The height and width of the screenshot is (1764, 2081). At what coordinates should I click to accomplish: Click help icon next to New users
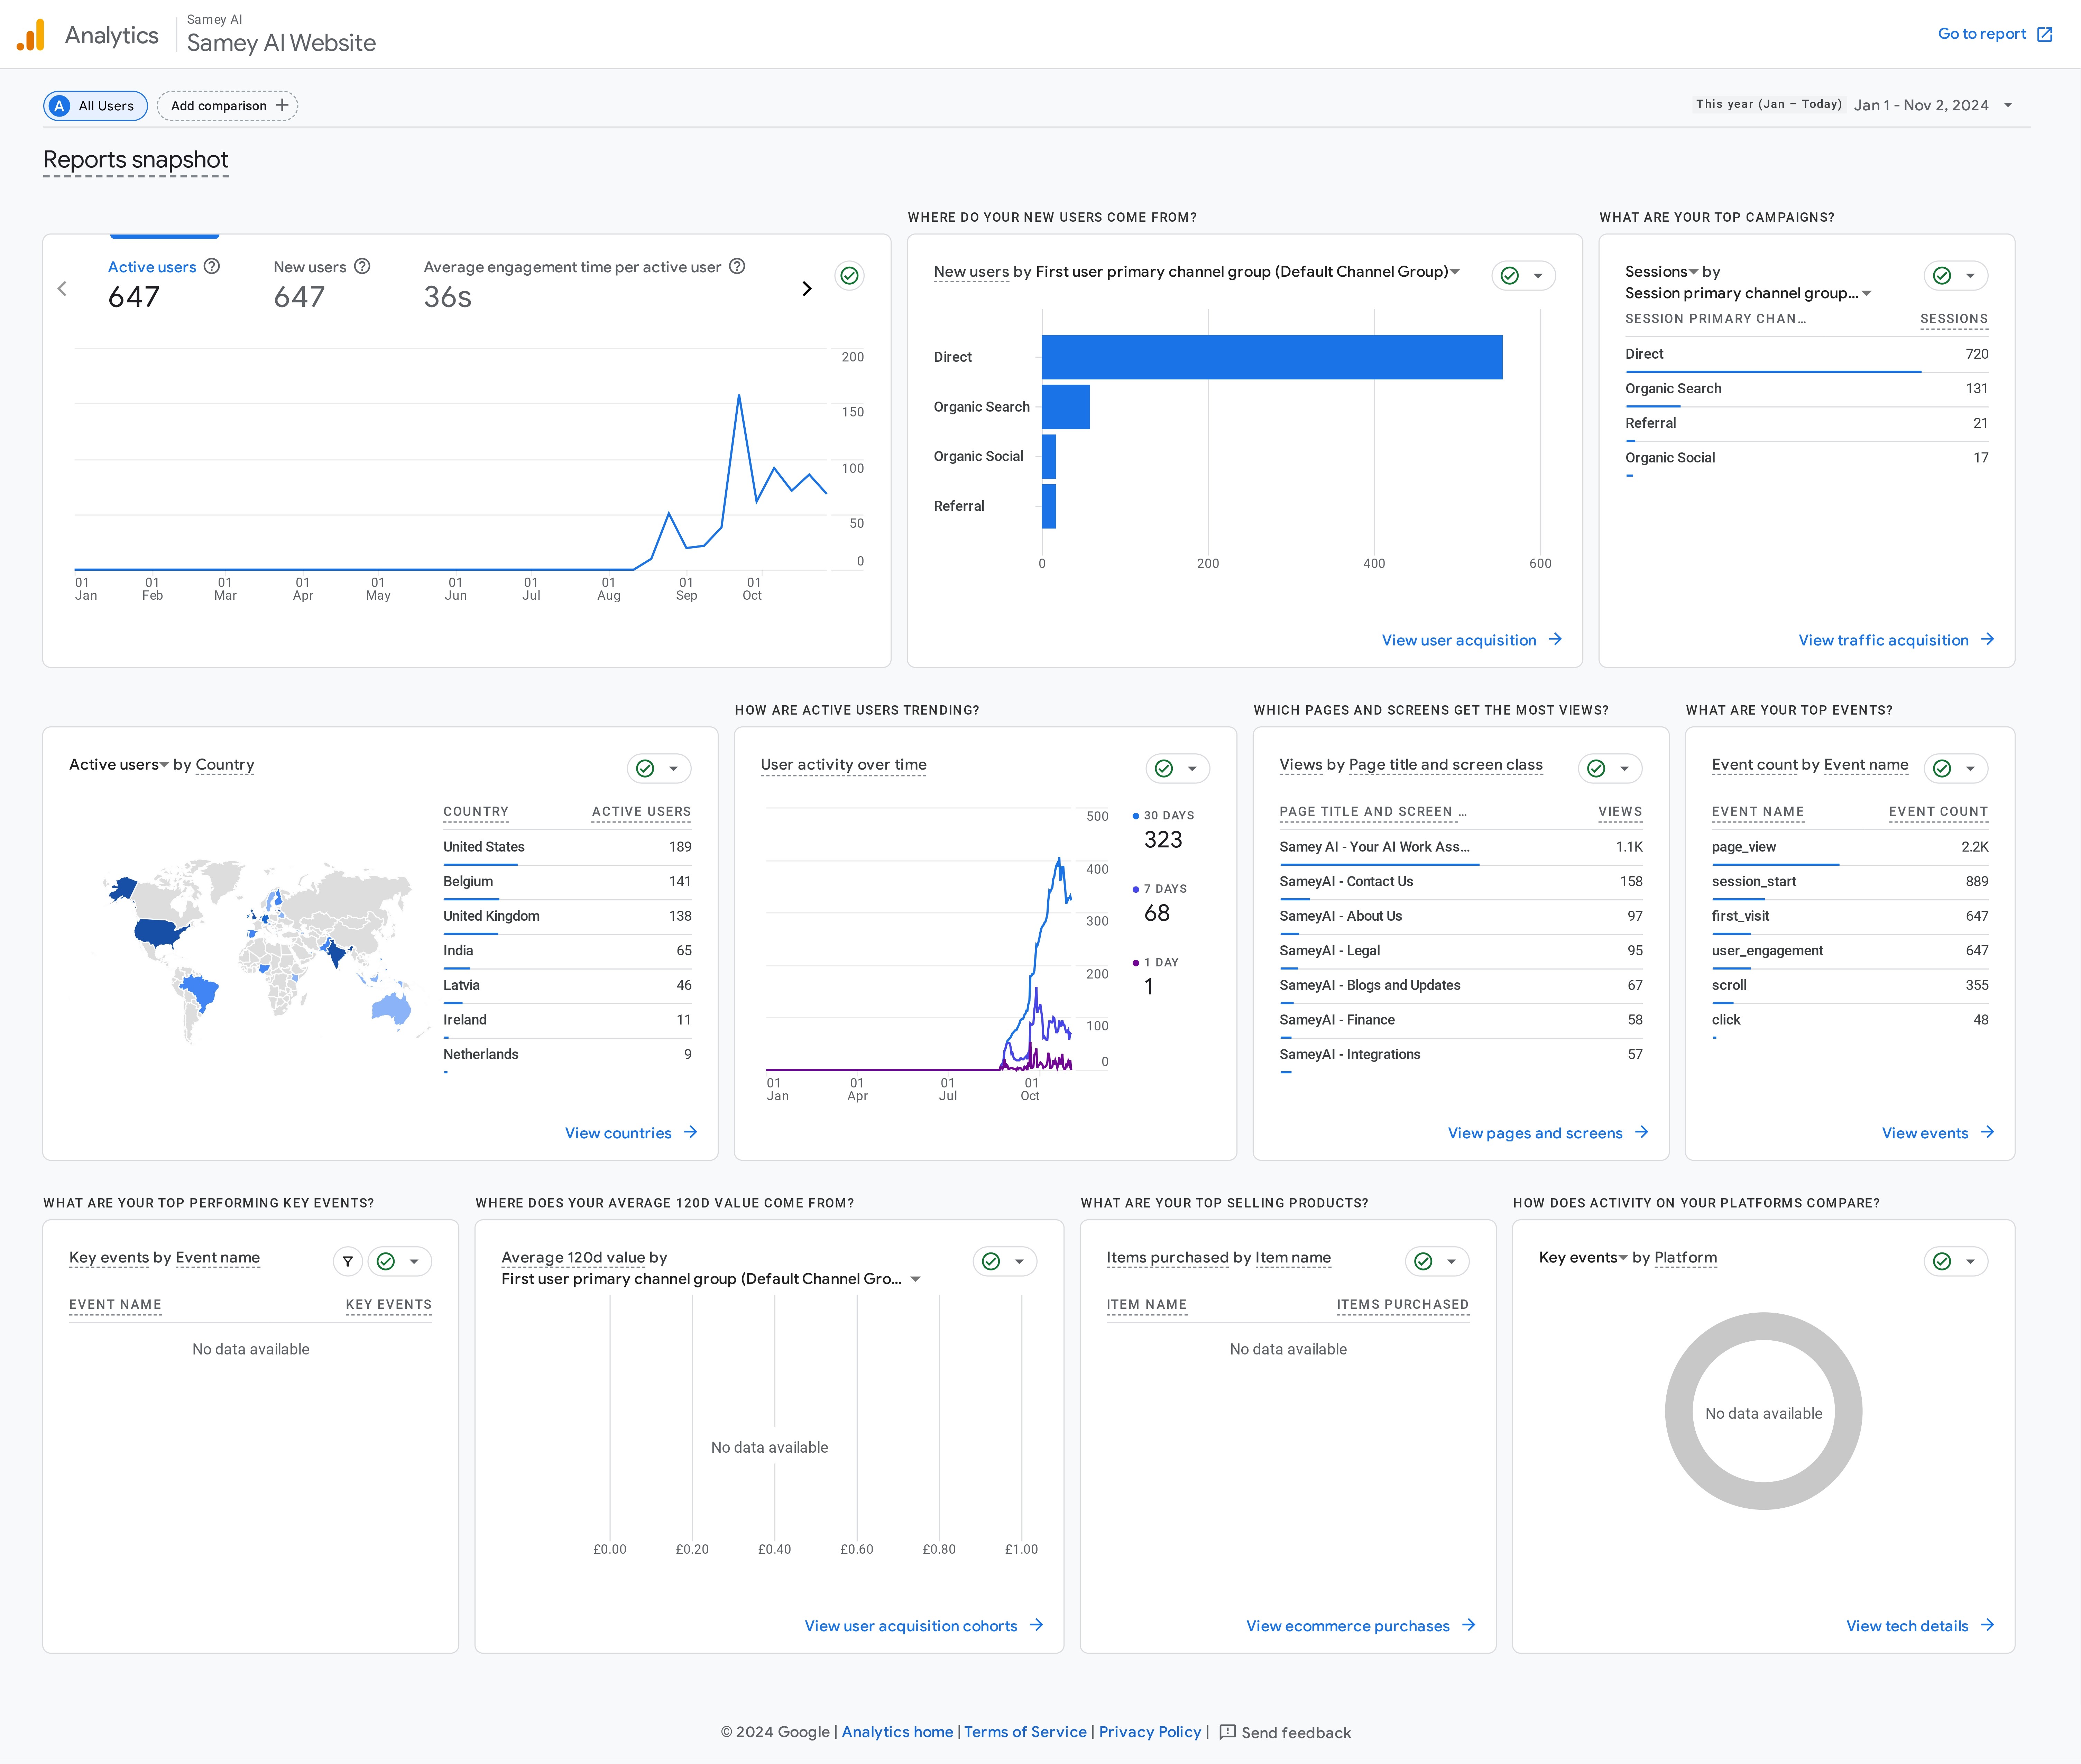[x=362, y=266]
